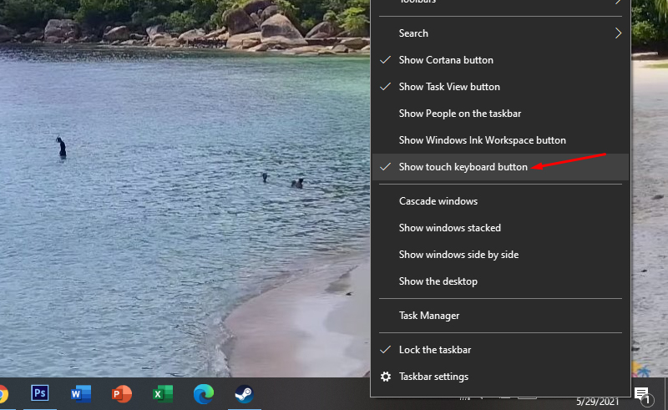The width and height of the screenshot is (668, 410).
Task: Select Cascade windows
Action: tap(438, 201)
